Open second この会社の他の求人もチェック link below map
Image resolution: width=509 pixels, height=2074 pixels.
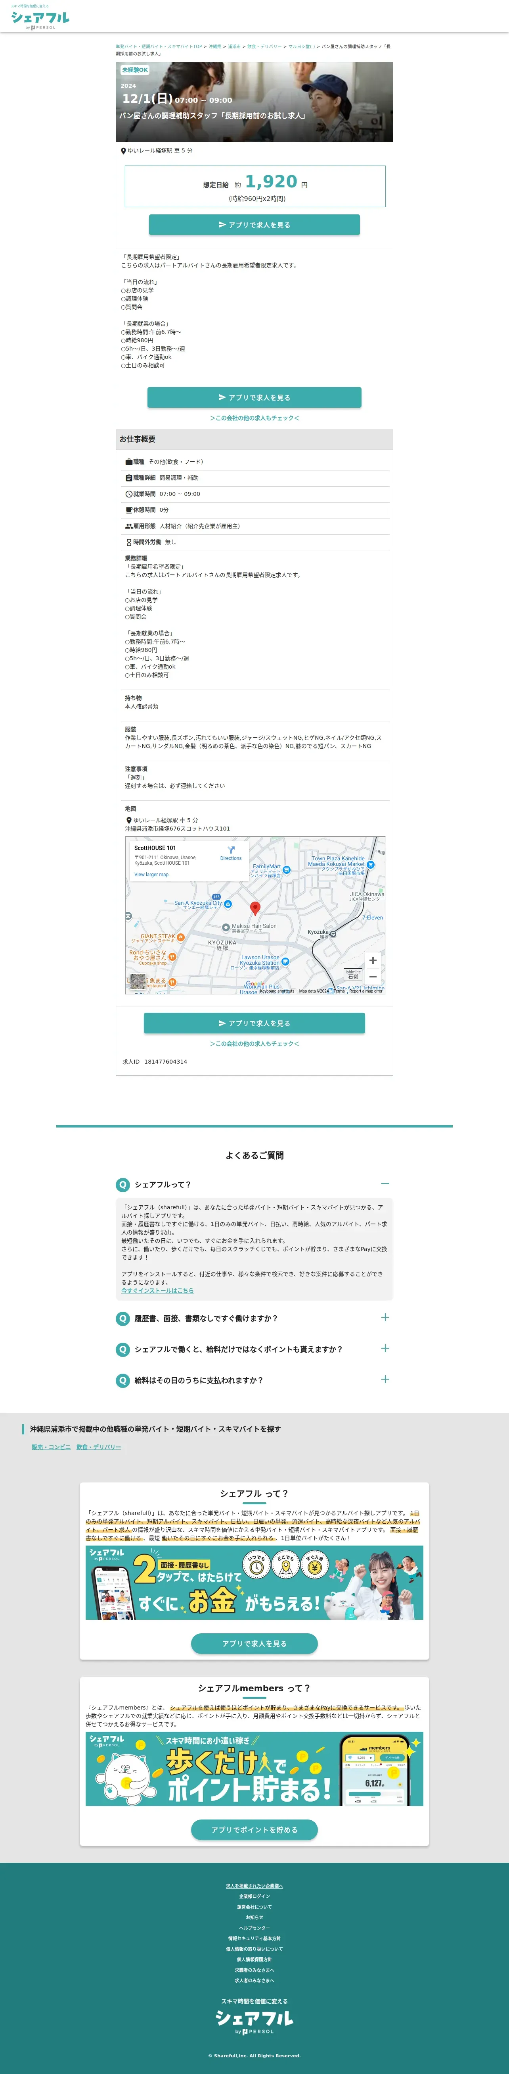254,1043
